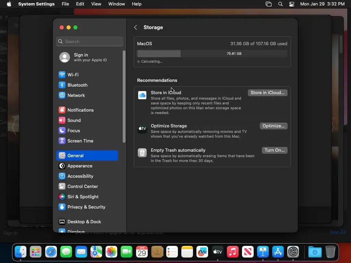Open Freeform from the Dock
Screen dimensions: 351x263
click(x=202, y=252)
